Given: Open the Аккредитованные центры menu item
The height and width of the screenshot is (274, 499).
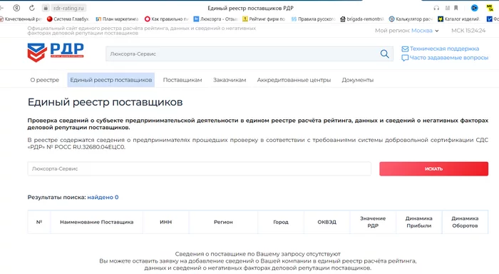Looking at the screenshot, I should (x=294, y=80).
